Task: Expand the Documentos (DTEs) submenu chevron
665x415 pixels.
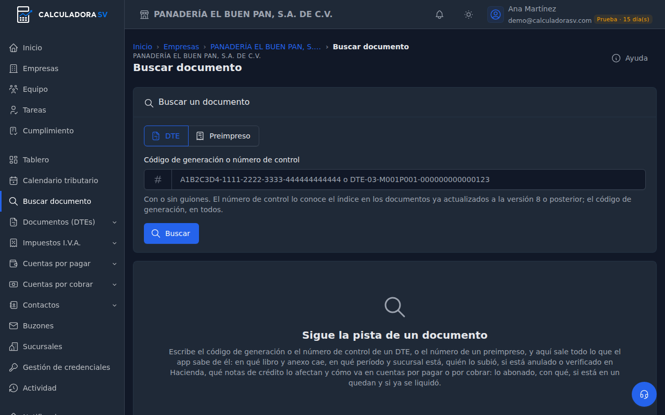Action: click(x=115, y=222)
